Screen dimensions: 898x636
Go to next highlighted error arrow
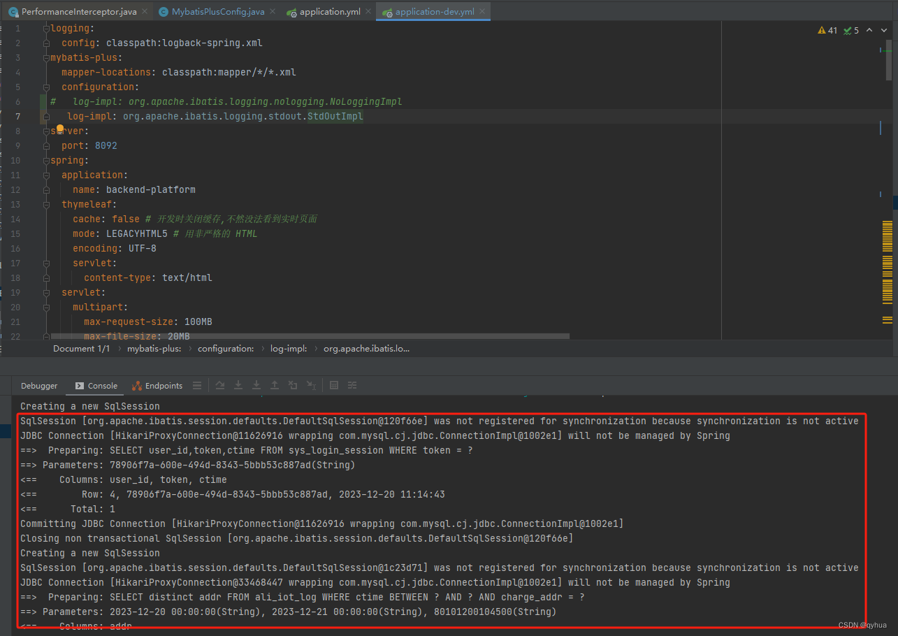pos(883,30)
